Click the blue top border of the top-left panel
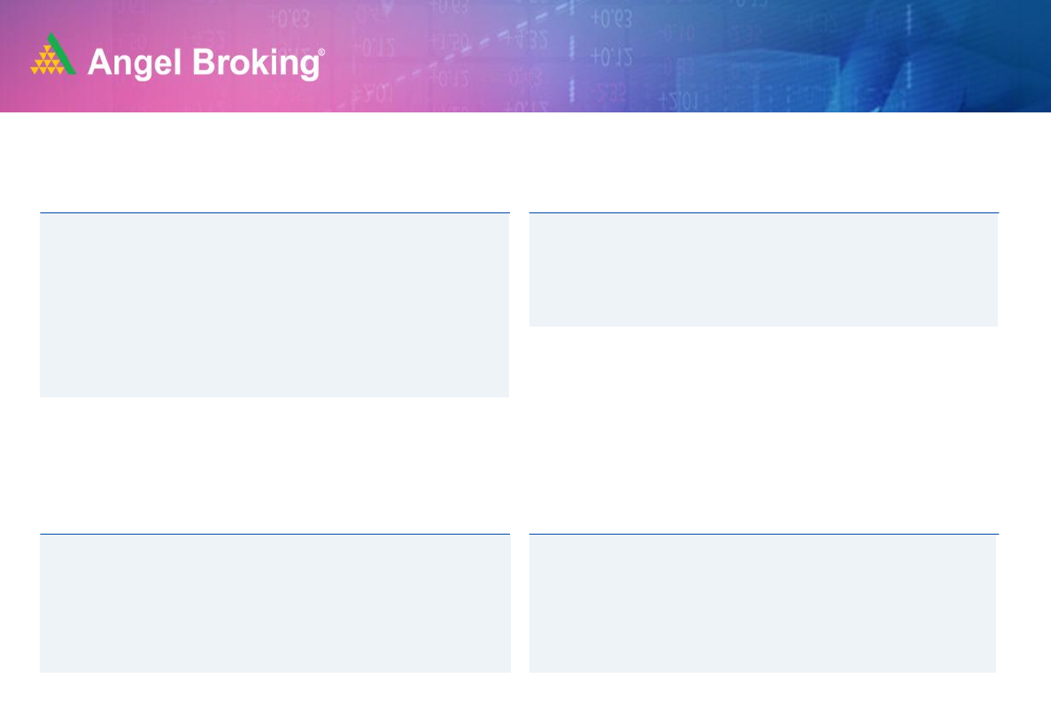1051x701 pixels. tap(274, 212)
